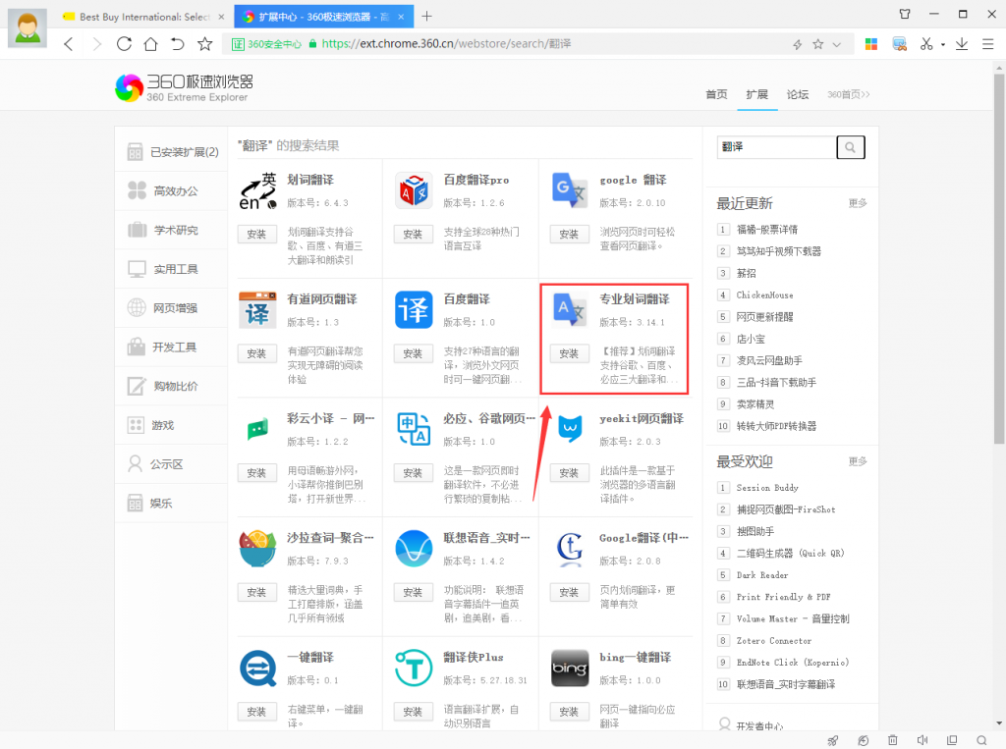The image size is (1006, 749).
Task: Open 沙拉查词 salad bowl icon
Action: click(257, 549)
